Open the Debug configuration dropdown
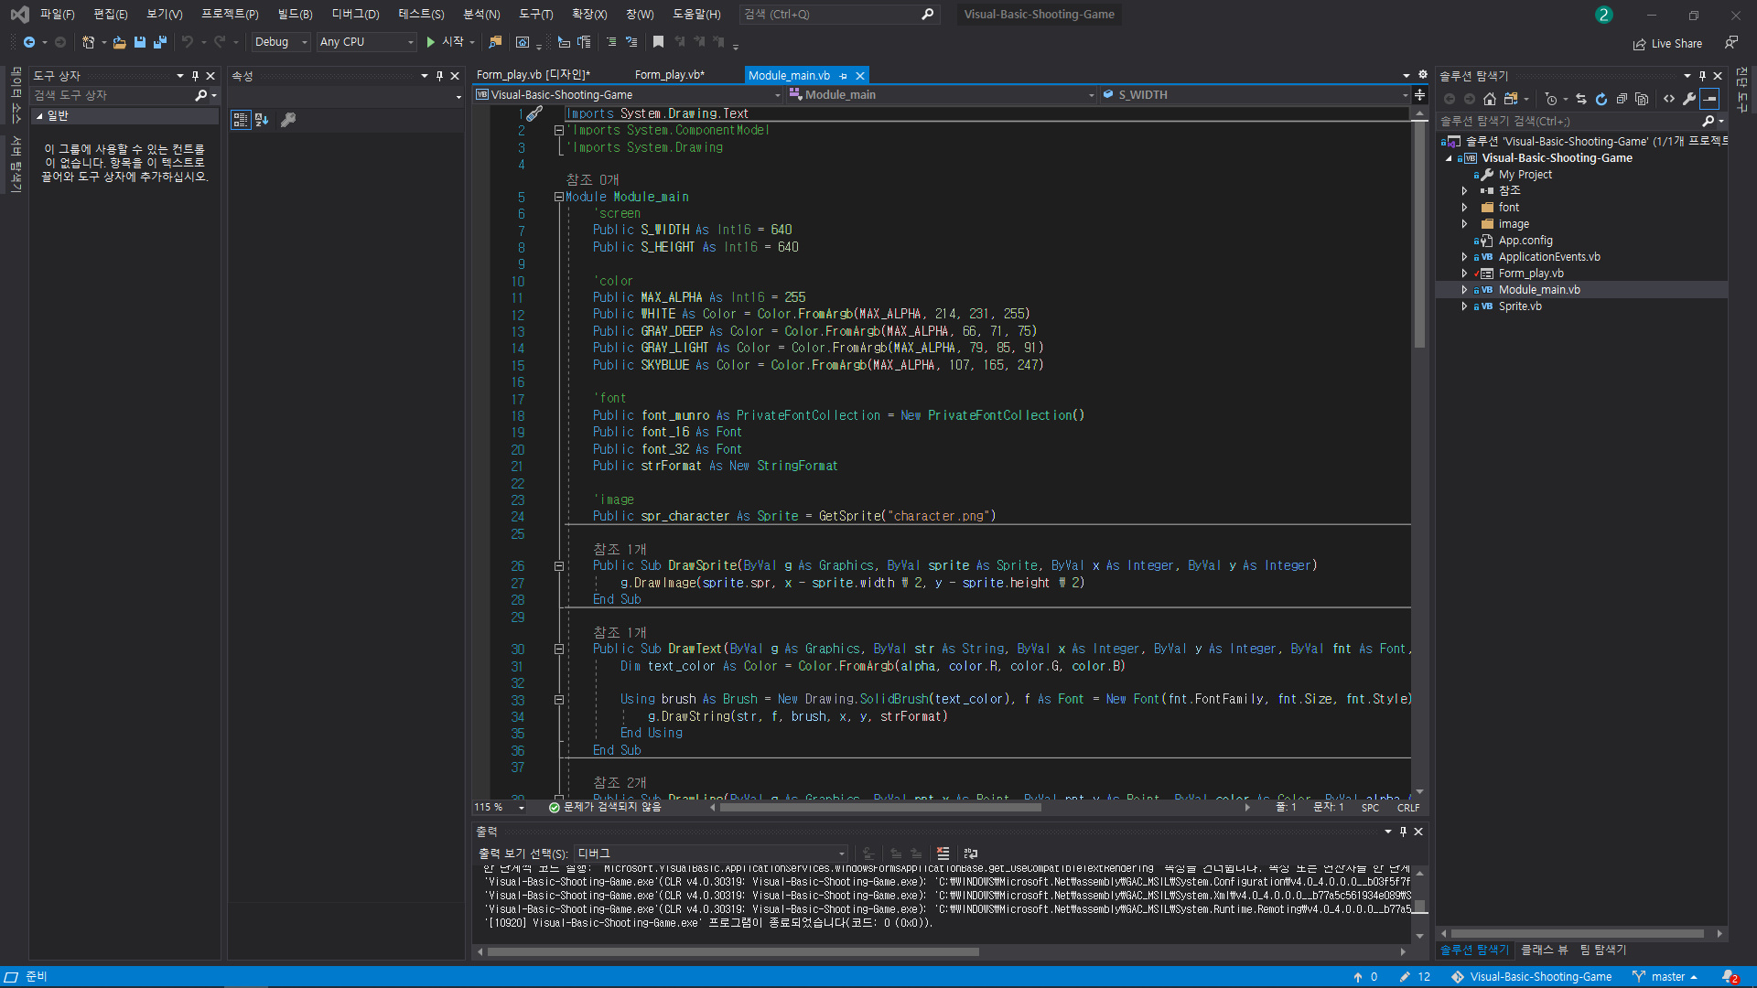 click(281, 42)
